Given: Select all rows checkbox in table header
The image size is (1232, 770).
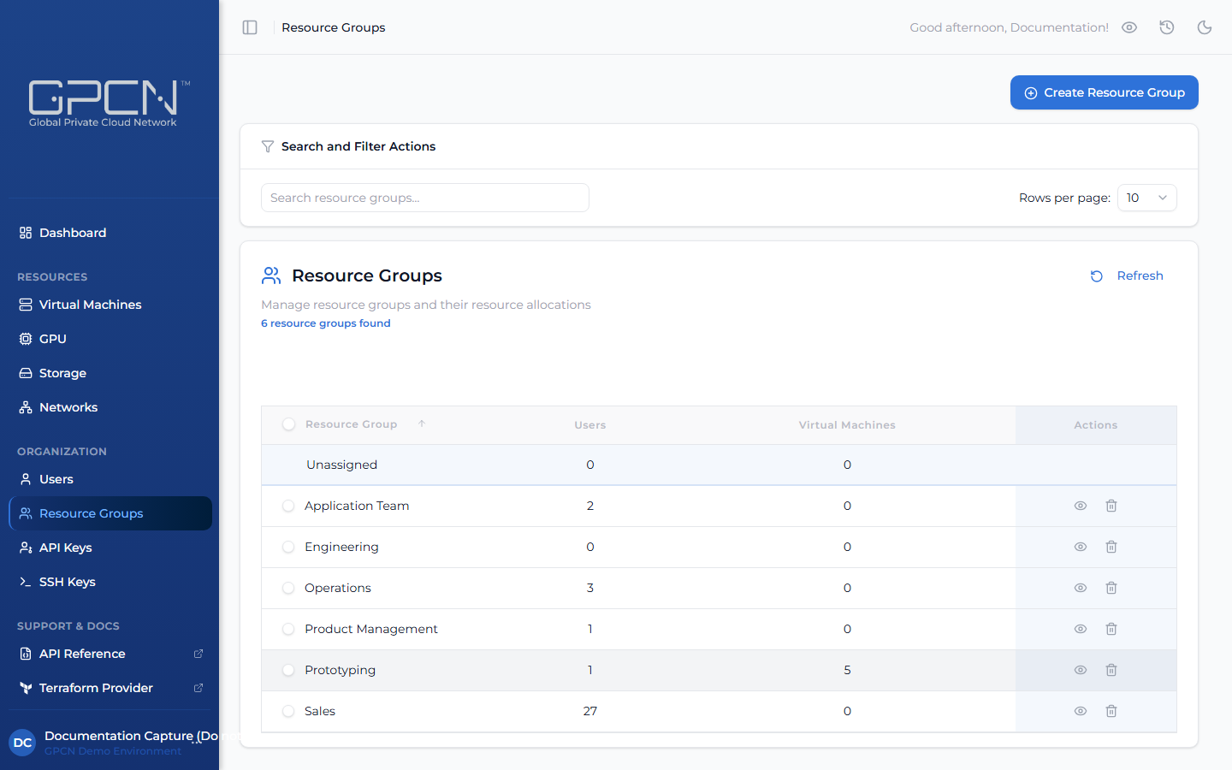Looking at the screenshot, I should click(x=288, y=424).
